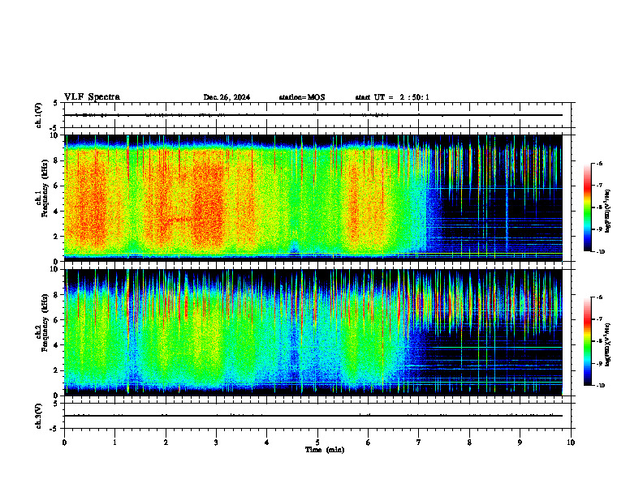Click the "ch.3(V)" waveform axis label
Viewport: 643px width, 496px height.
[39, 417]
